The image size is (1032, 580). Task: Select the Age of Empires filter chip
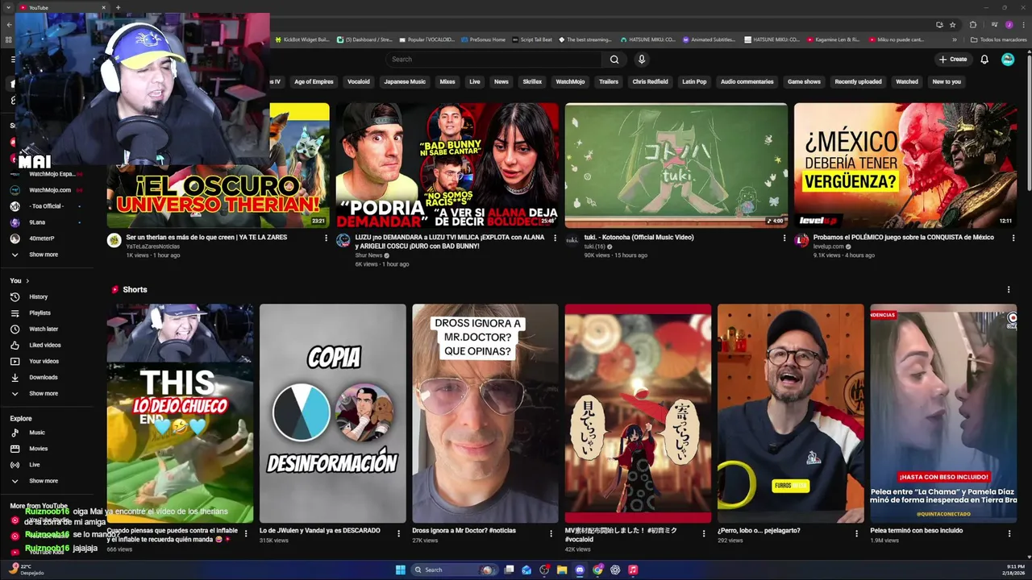[x=314, y=81]
